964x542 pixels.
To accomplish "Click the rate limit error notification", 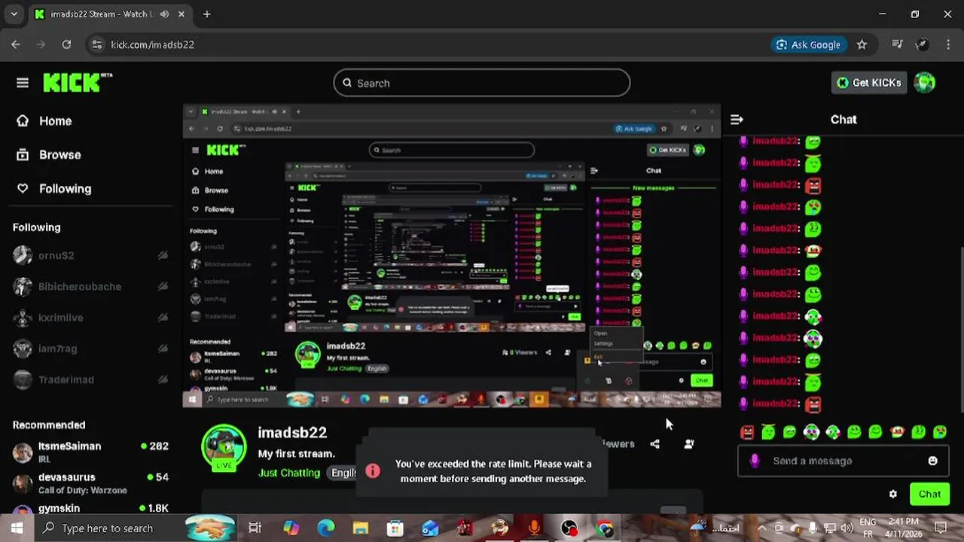I will [482, 471].
